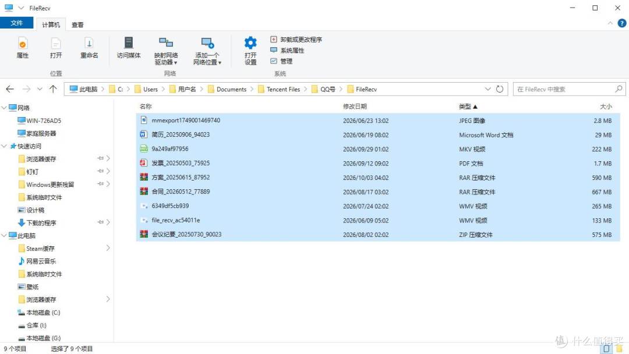Go back with the left arrow
The image size is (629, 354).
point(10,89)
